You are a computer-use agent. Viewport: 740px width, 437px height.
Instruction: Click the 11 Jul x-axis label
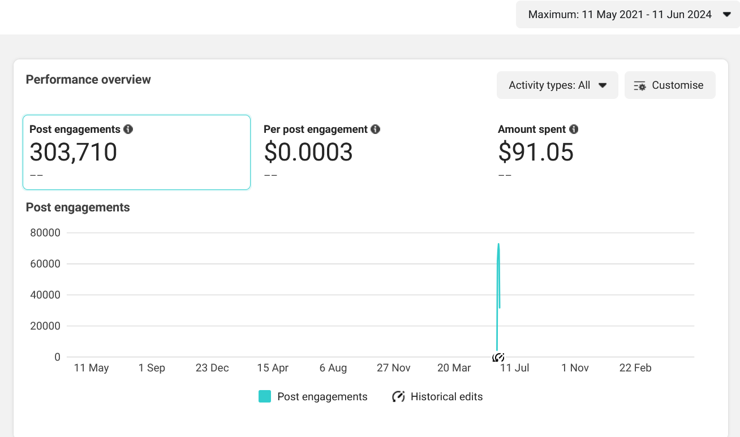pos(515,368)
